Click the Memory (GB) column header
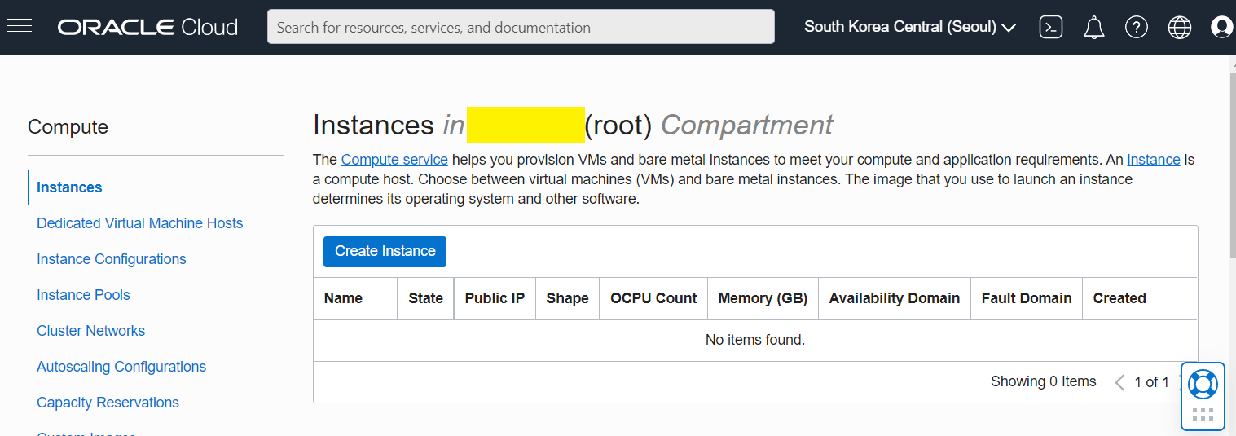 click(x=763, y=298)
